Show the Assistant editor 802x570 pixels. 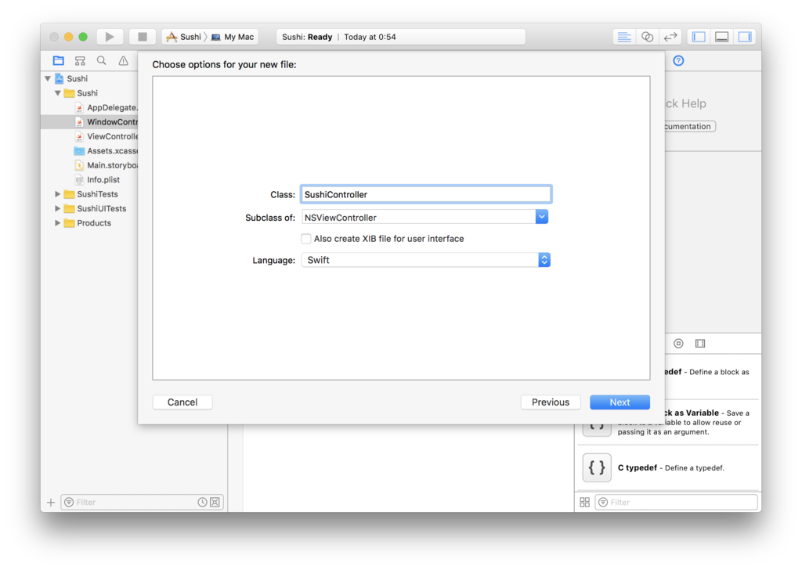pos(647,37)
